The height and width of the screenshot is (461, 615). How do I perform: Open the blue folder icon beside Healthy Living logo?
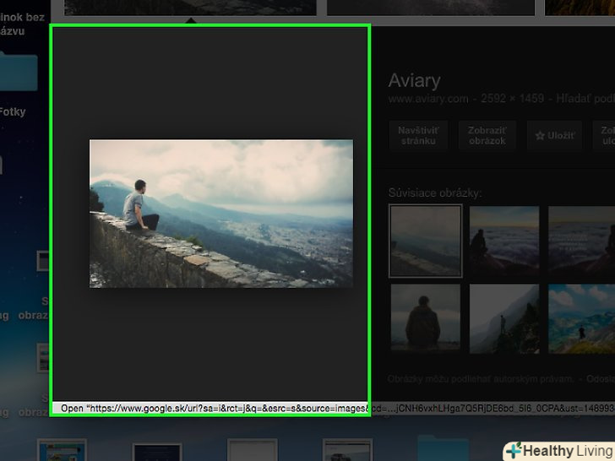(443, 451)
